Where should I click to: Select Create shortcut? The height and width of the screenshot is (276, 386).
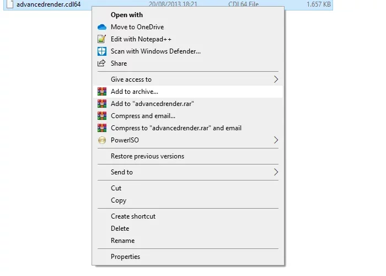point(188,216)
